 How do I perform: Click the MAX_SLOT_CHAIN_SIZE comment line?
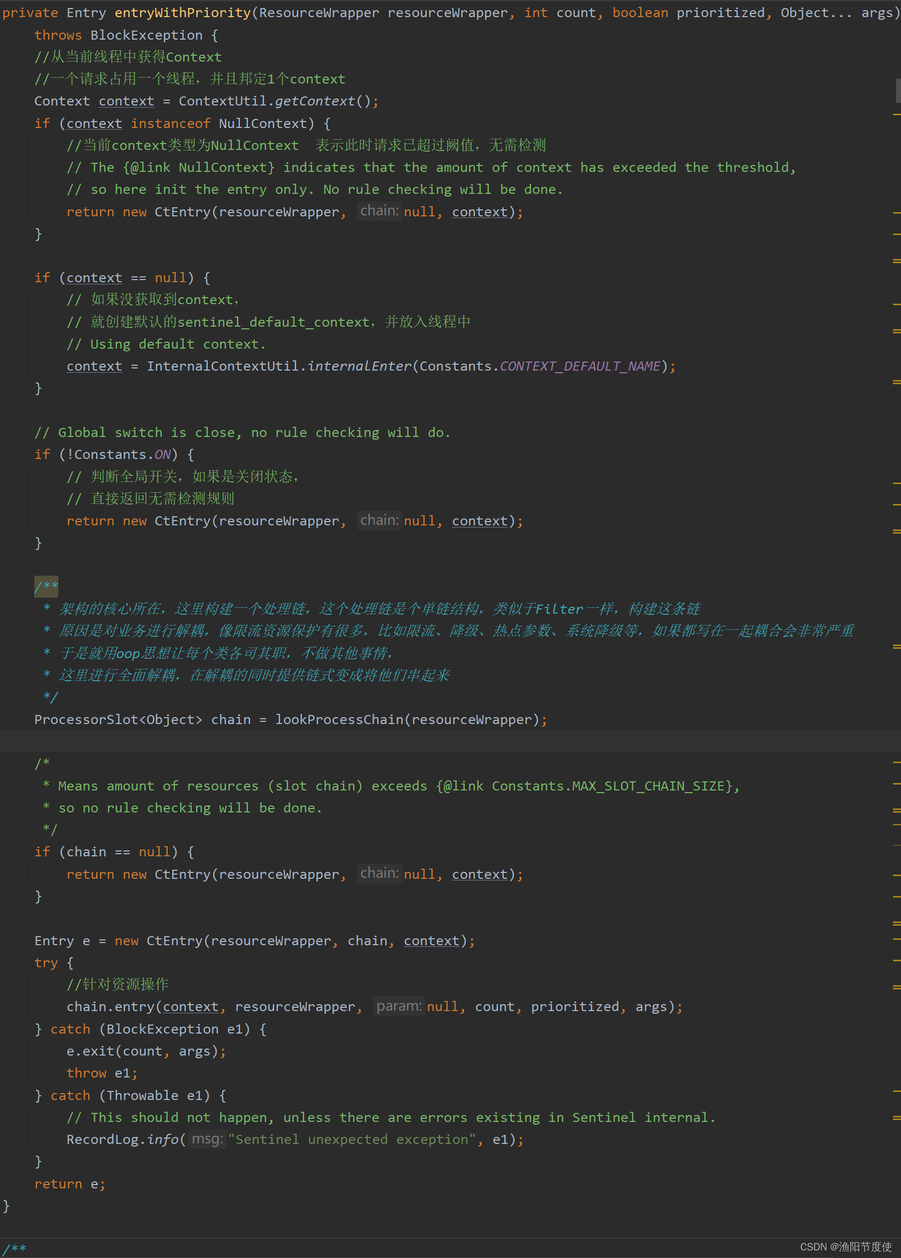pos(391,786)
